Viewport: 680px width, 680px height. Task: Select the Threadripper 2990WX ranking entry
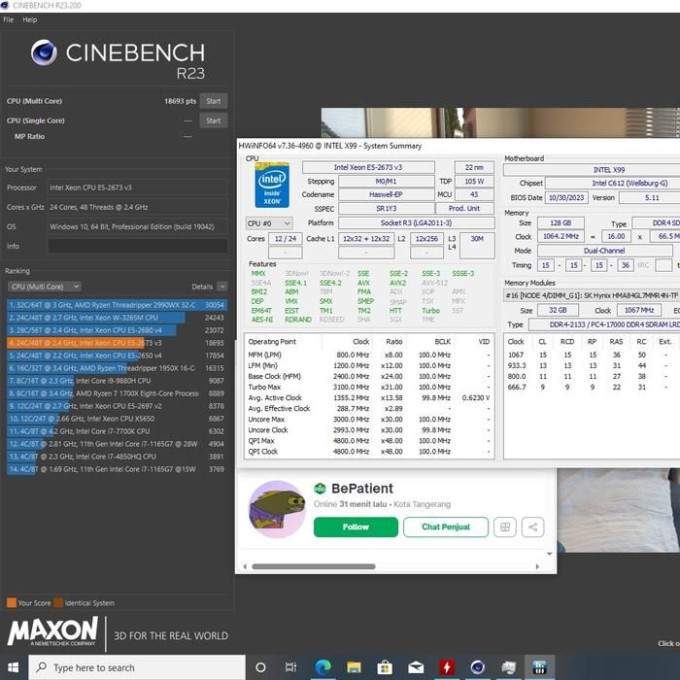click(97, 305)
